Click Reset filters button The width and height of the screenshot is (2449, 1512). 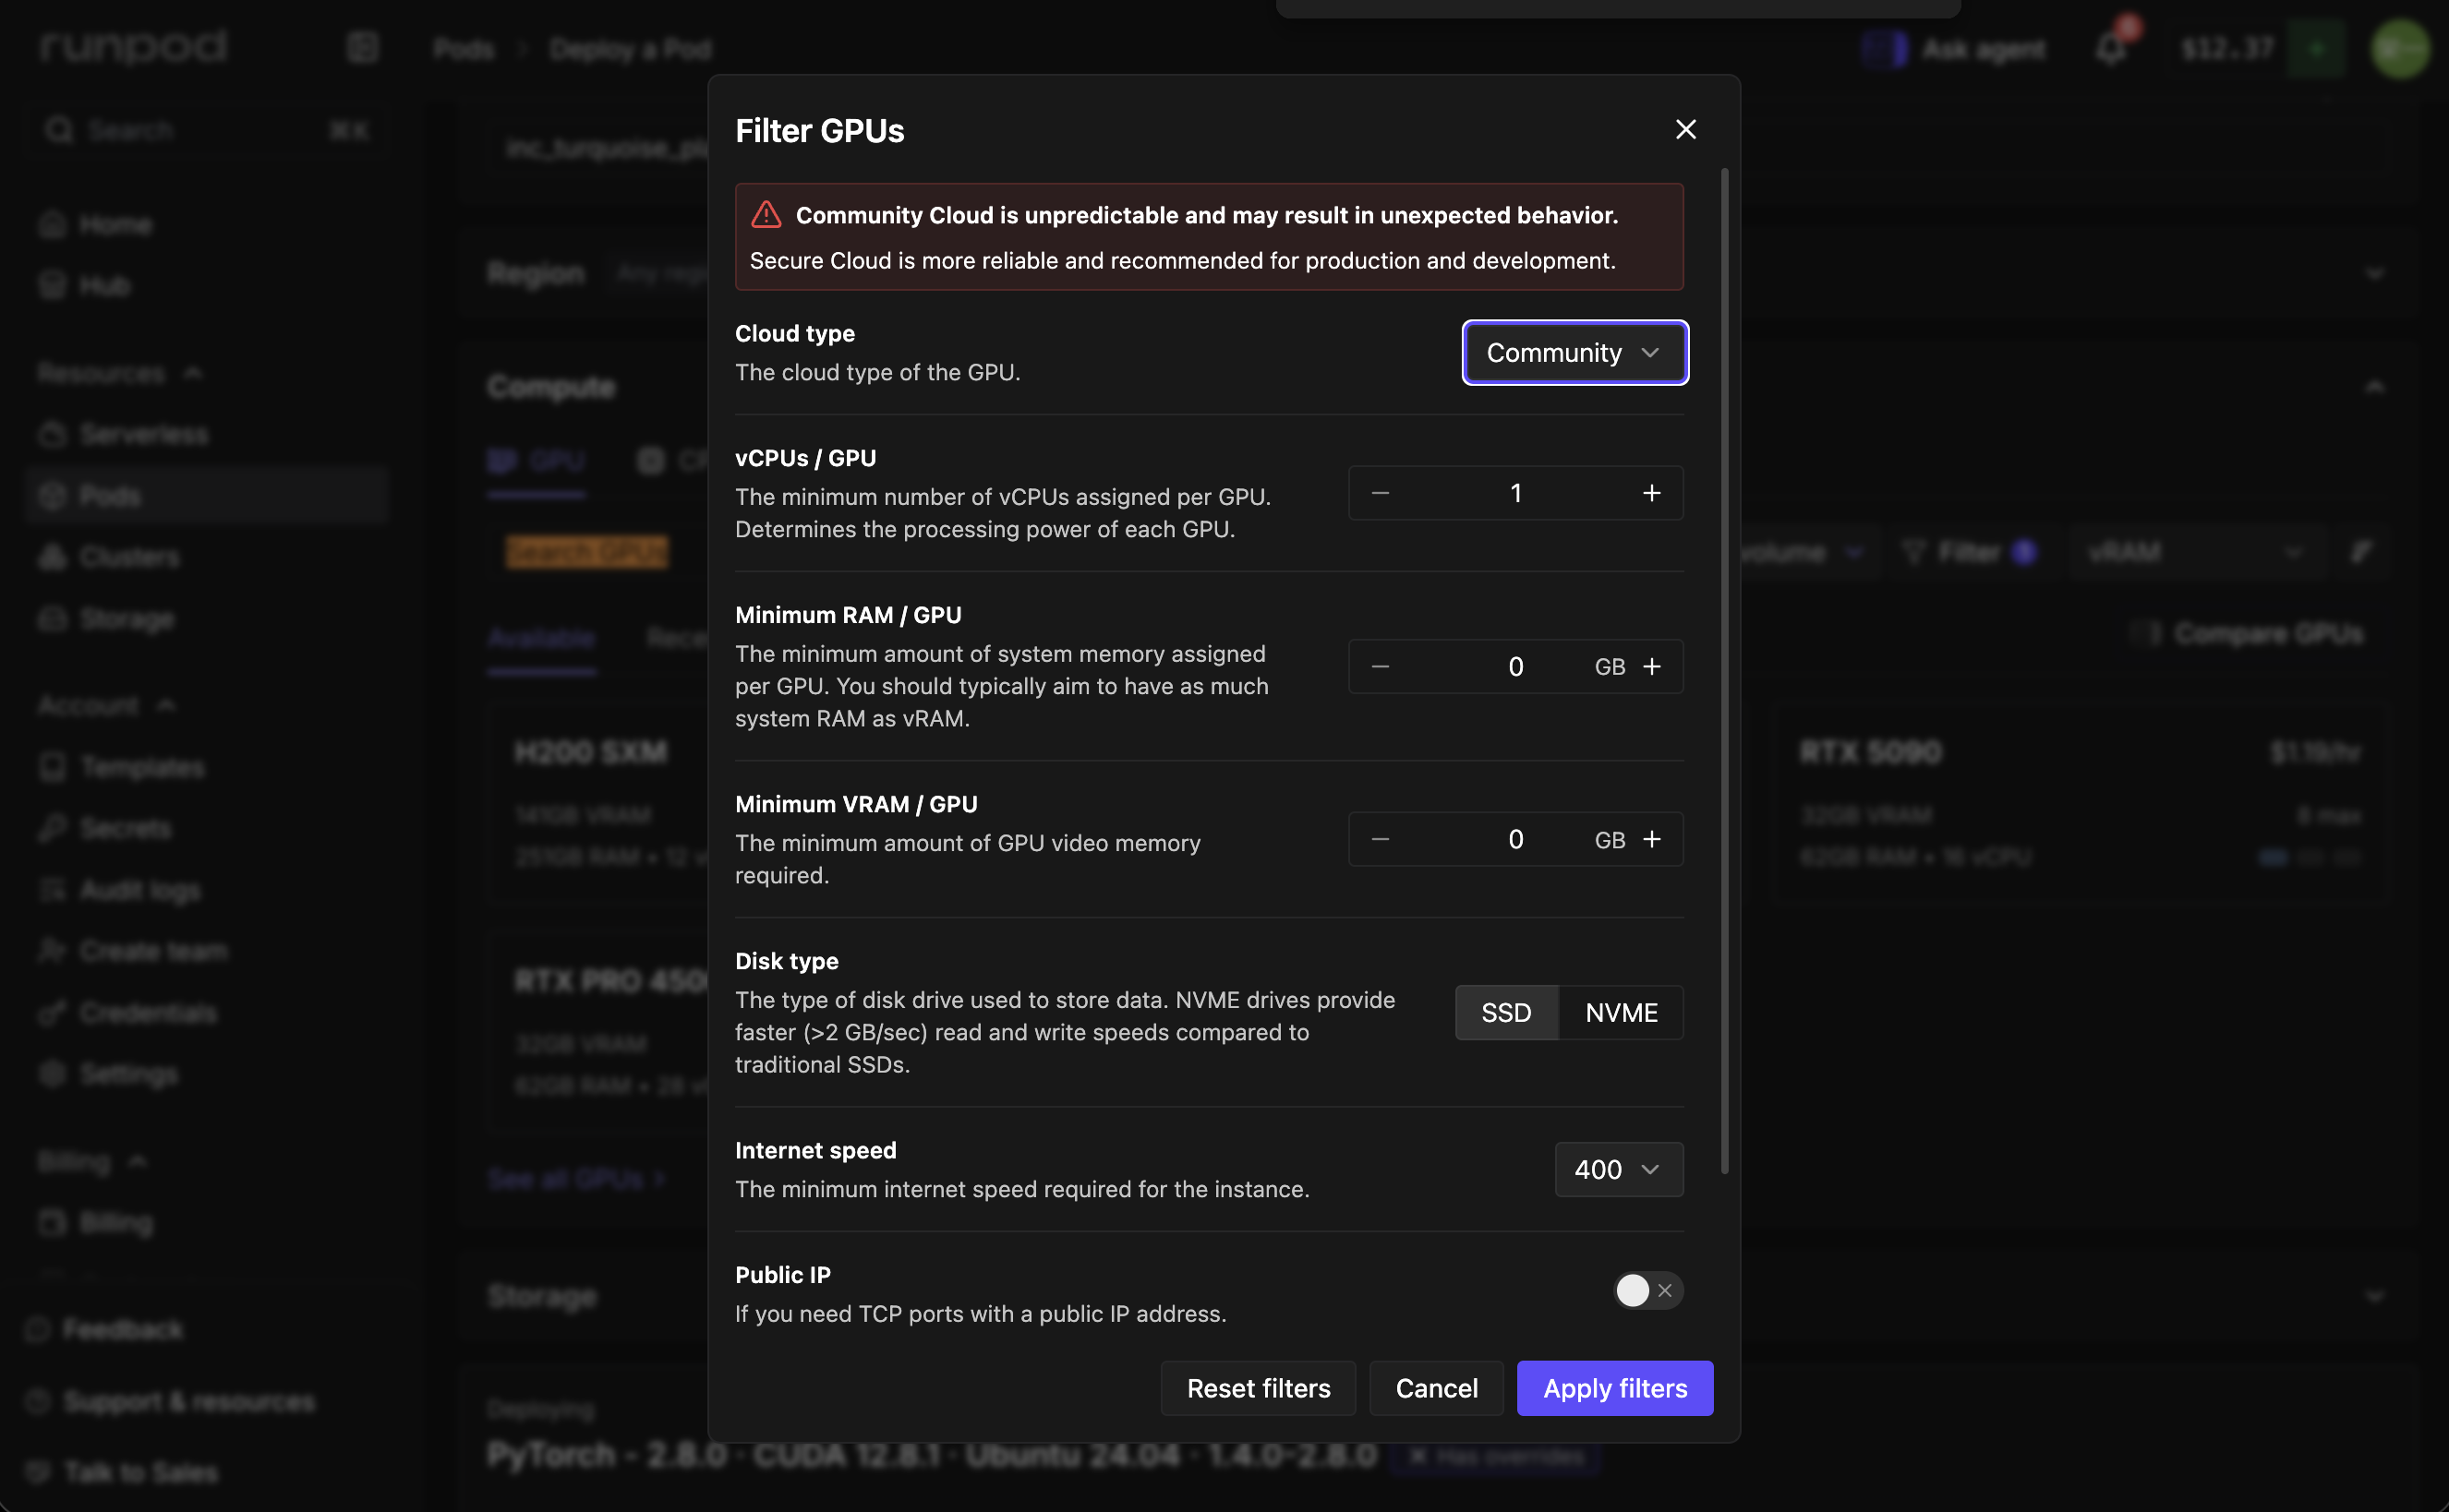click(1259, 1388)
